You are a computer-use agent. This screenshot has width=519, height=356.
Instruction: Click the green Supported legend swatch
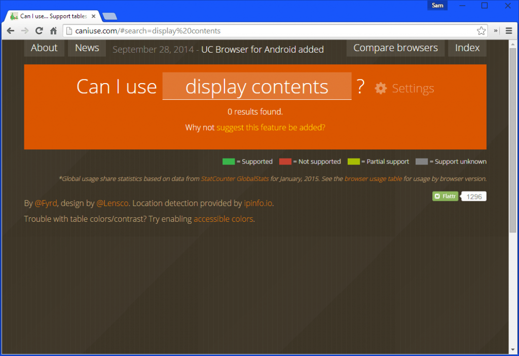(229, 161)
